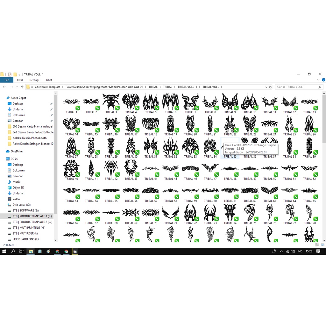Image resolution: width=326 pixels, height=326 pixels.
Task: Click the Coreldraw Template breadcrumb link
Action: click(x=47, y=87)
